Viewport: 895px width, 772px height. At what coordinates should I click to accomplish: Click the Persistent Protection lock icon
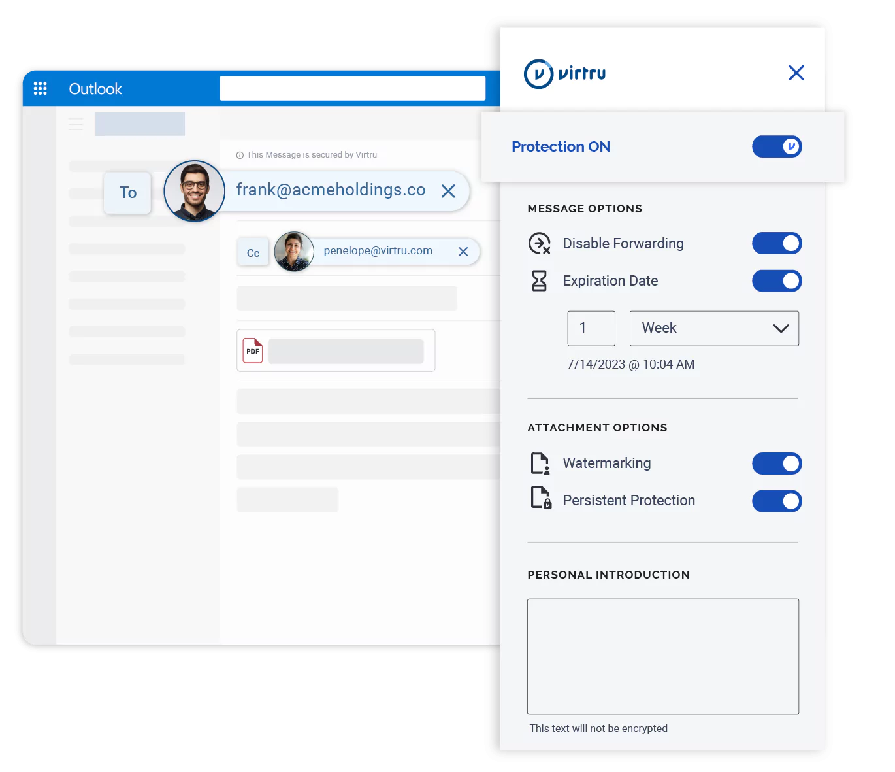(x=540, y=498)
